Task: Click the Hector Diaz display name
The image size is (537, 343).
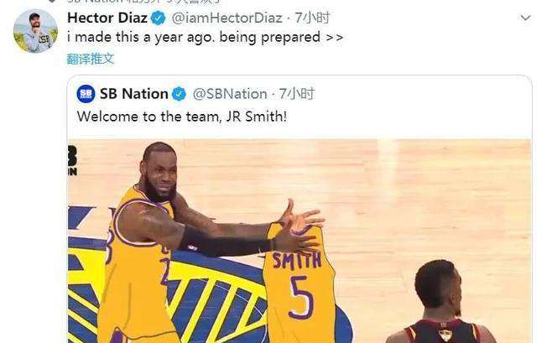Action: 107,18
